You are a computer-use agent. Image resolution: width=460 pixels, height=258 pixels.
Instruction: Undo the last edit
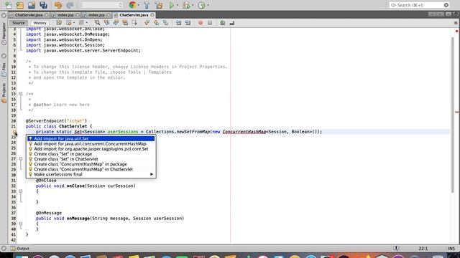(58, 5)
